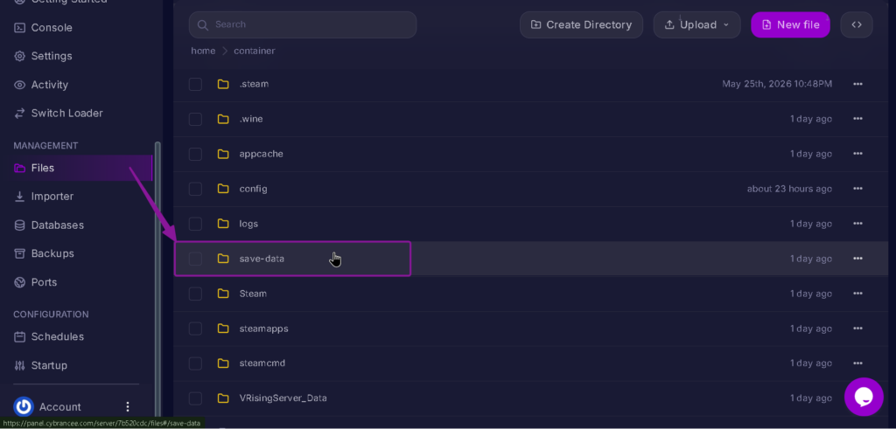Open the Console page in sidebar
The width and height of the screenshot is (896, 429).
44,27
